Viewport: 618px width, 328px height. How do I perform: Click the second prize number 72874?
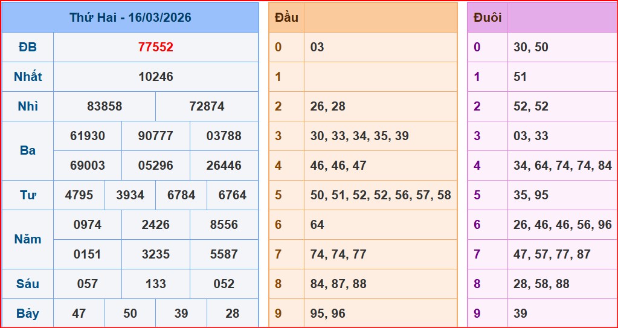(x=207, y=106)
